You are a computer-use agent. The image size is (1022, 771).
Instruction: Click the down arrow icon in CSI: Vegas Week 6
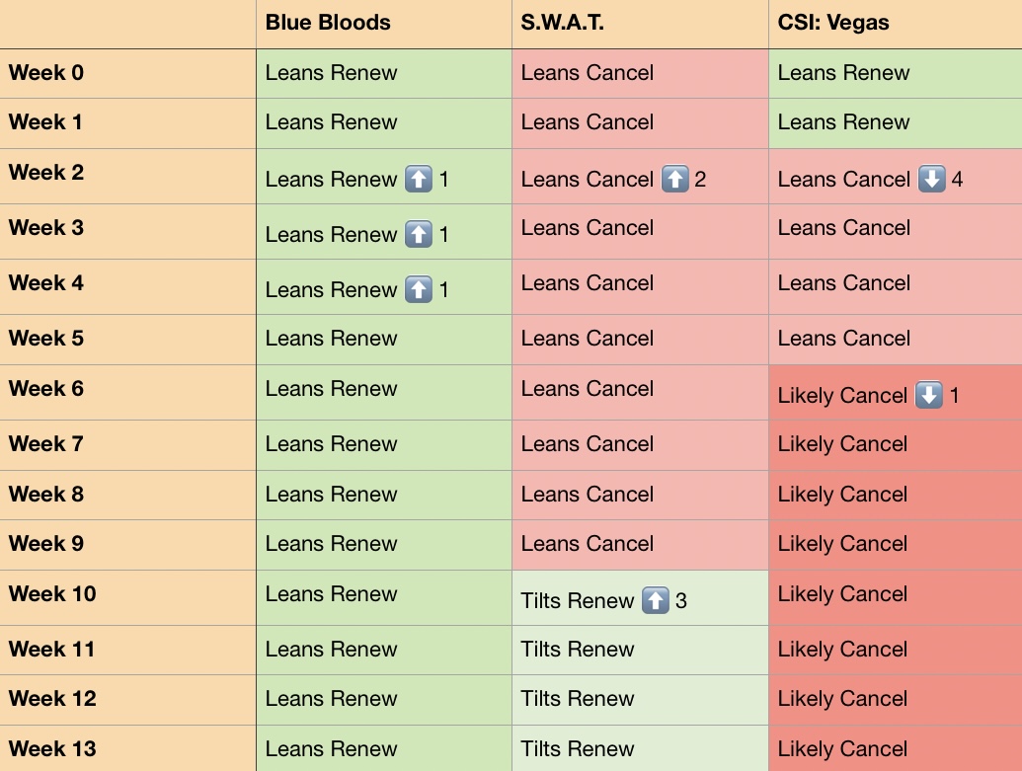point(929,395)
